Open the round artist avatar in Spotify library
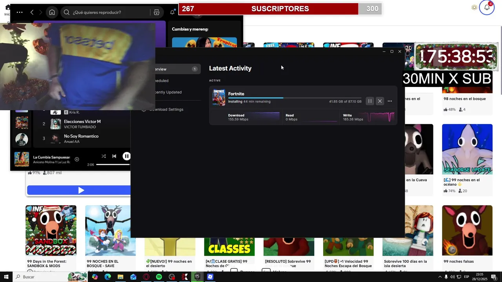 coord(22,139)
